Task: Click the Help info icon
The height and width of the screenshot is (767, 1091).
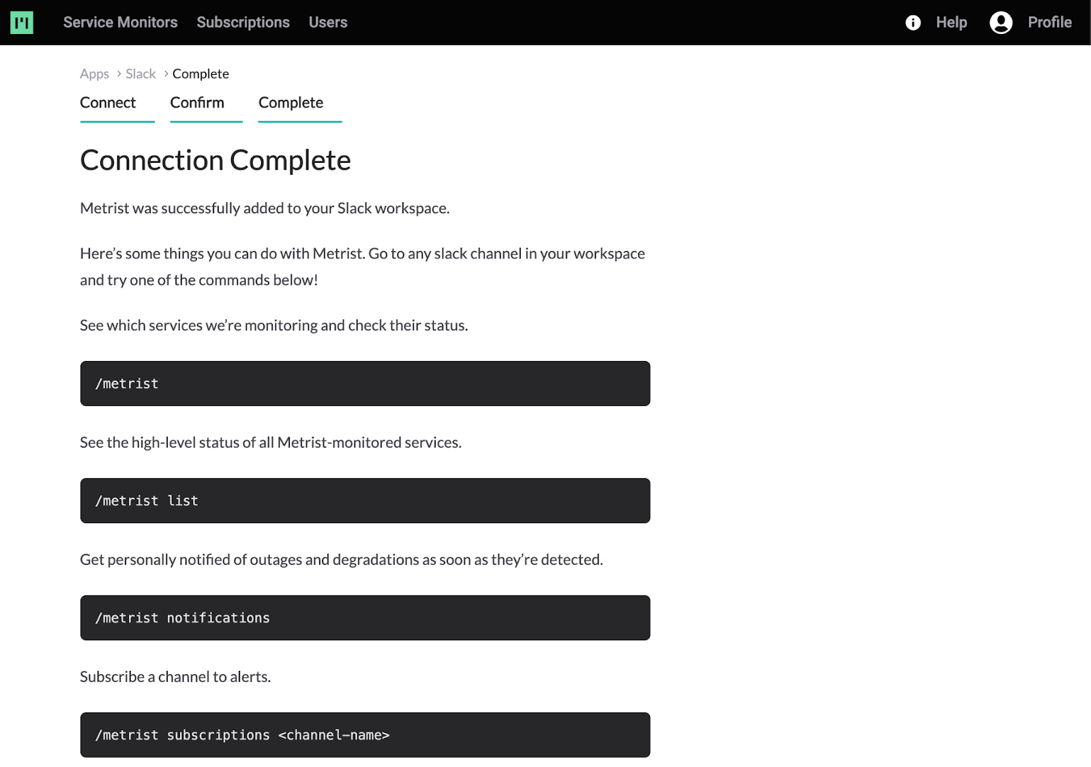Action: click(913, 22)
